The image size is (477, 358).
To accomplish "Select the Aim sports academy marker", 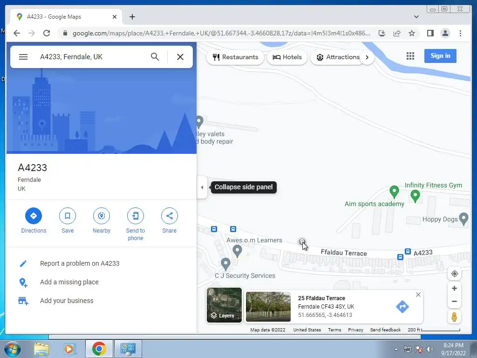I will tap(394, 192).
